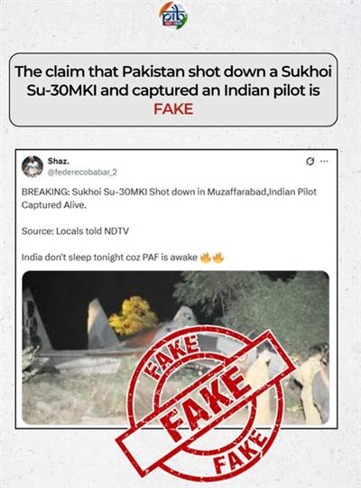Click the yellow-lit tree in the photo
Image resolution: width=361 pixels, height=488 pixels.
pyautogui.click(x=133, y=316)
